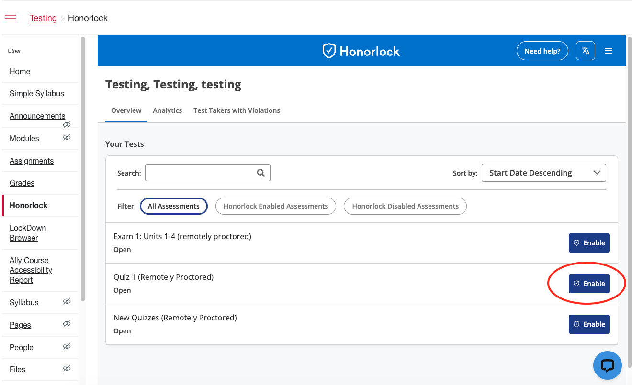Go to Modules in the sidebar

coord(24,138)
